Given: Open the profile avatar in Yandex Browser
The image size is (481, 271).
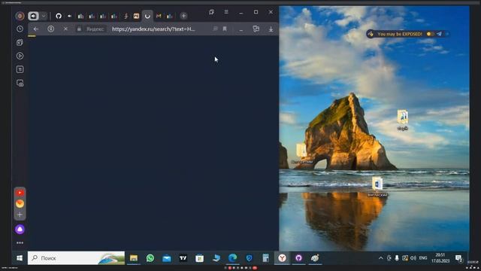Looking at the screenshot, I should pos(20,16).
